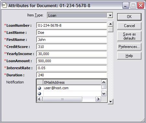Click row marker icon of empty notification row
This screenshot has width=146, height=123.
pos(39,94)
